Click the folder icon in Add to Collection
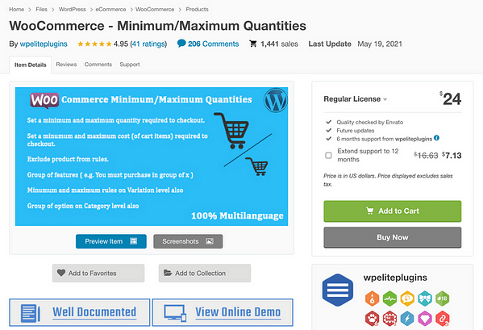The height and width of the screenshot is (330, 483). pos(168,273)
